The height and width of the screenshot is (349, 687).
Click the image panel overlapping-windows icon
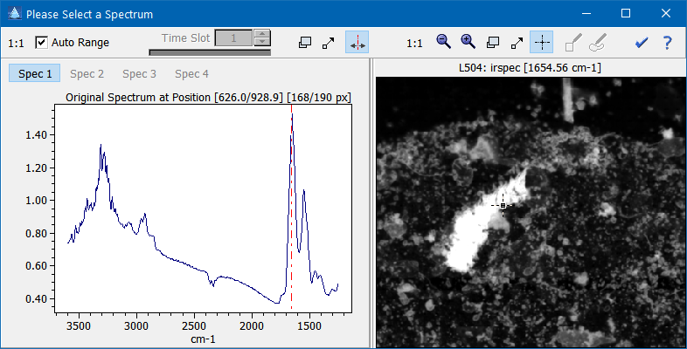(493, 43)
